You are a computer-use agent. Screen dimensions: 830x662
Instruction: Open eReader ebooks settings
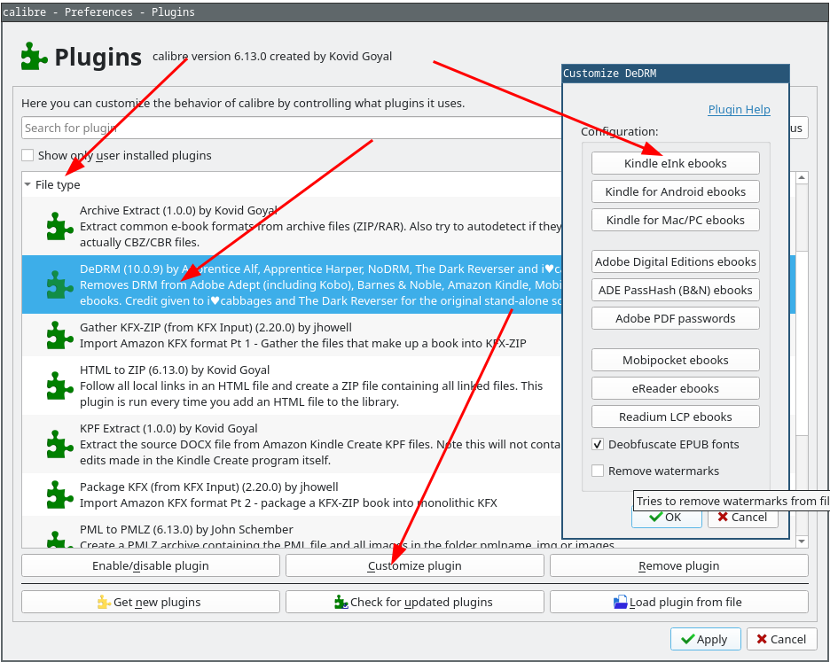(676, 388)
